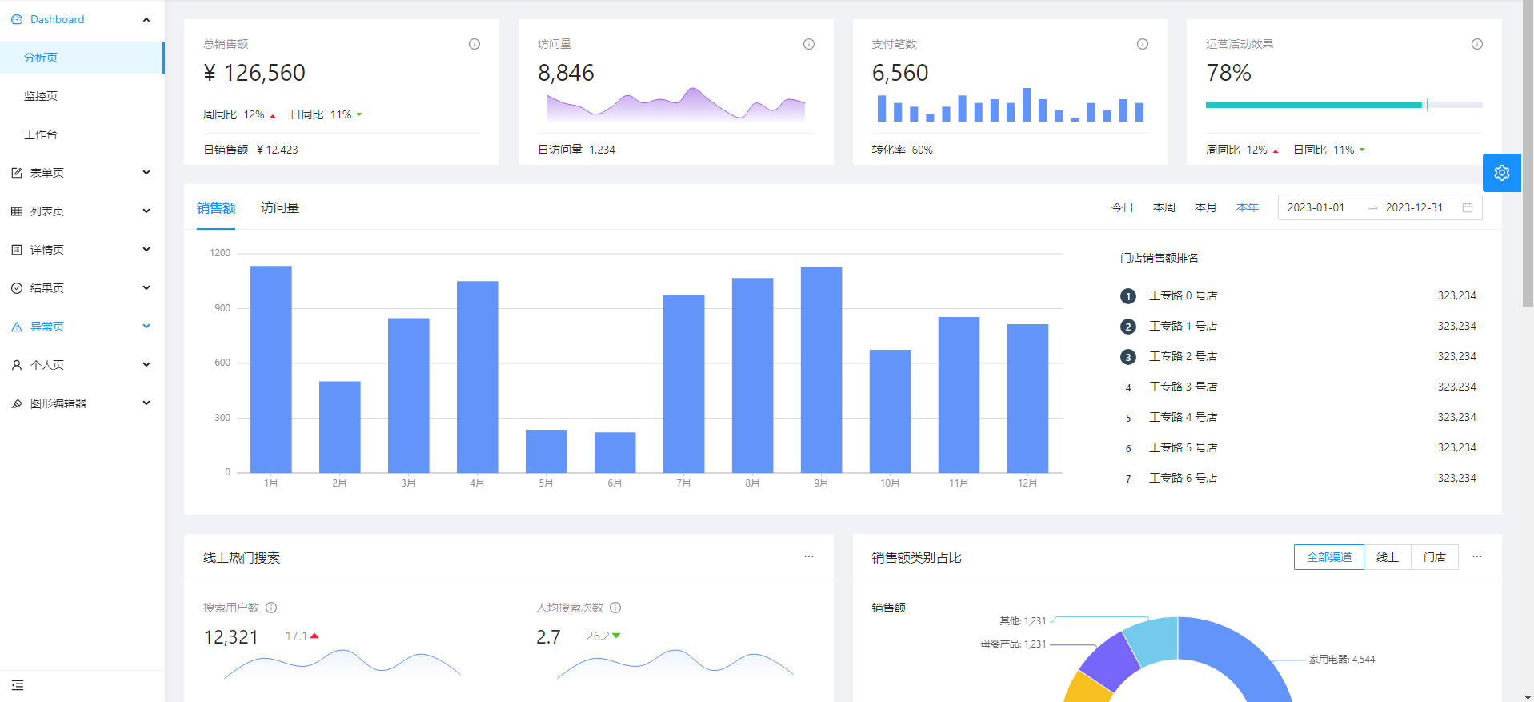The image size is (1534, 702).
Task: Open more menu on 销售额类别占比 card
Action: [1477, 556]
